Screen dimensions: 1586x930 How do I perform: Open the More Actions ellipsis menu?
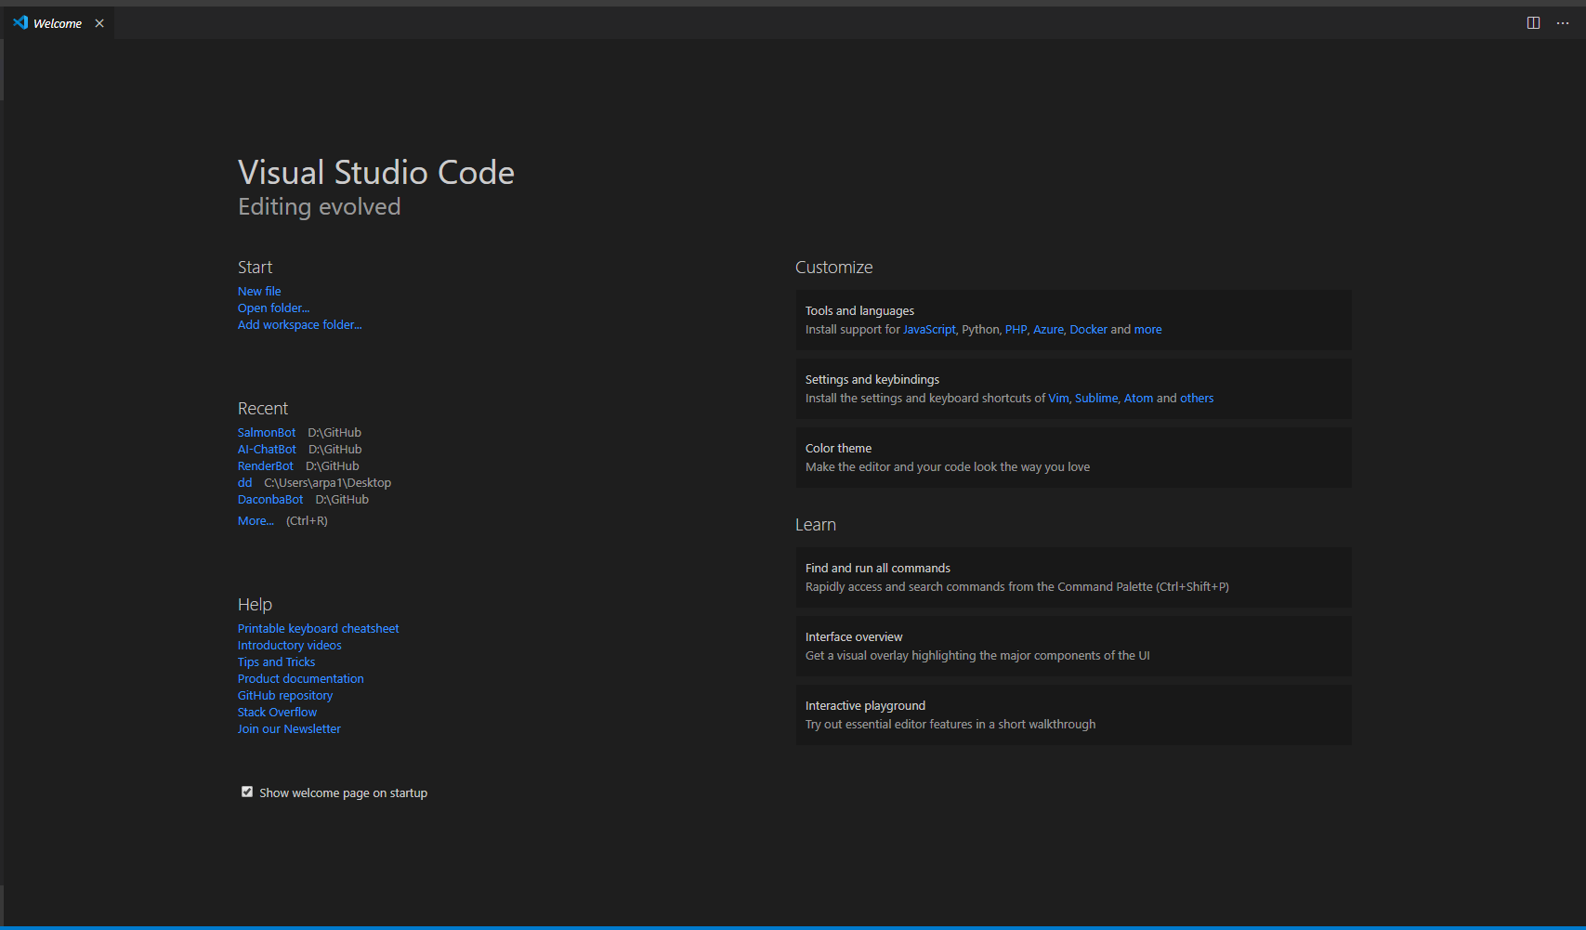1563,23
